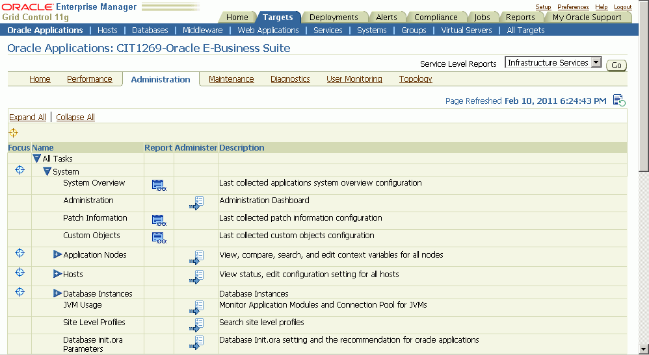Focus on the Hosts branch
This screenshot has width=649, height=355.
pos(20,273)
